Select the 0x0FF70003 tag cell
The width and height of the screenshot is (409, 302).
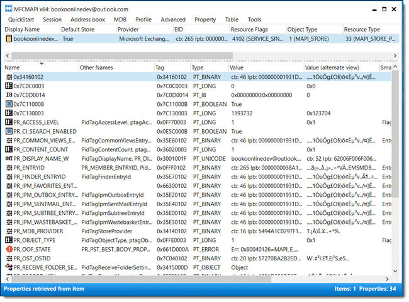171,122
